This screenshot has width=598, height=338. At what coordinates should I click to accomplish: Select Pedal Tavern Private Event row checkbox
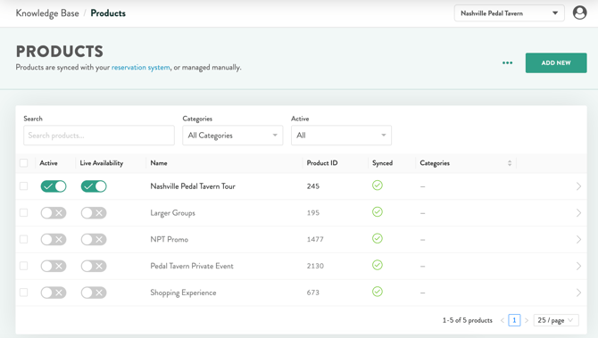coord(23,266)
